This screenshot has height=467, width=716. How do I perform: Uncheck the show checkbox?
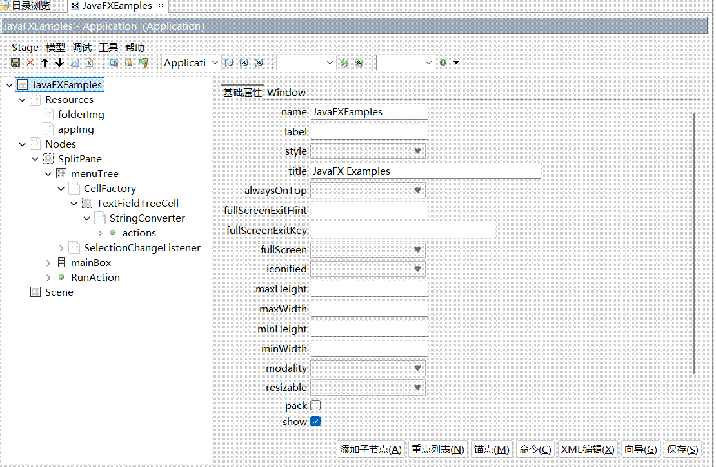[315, 421]
